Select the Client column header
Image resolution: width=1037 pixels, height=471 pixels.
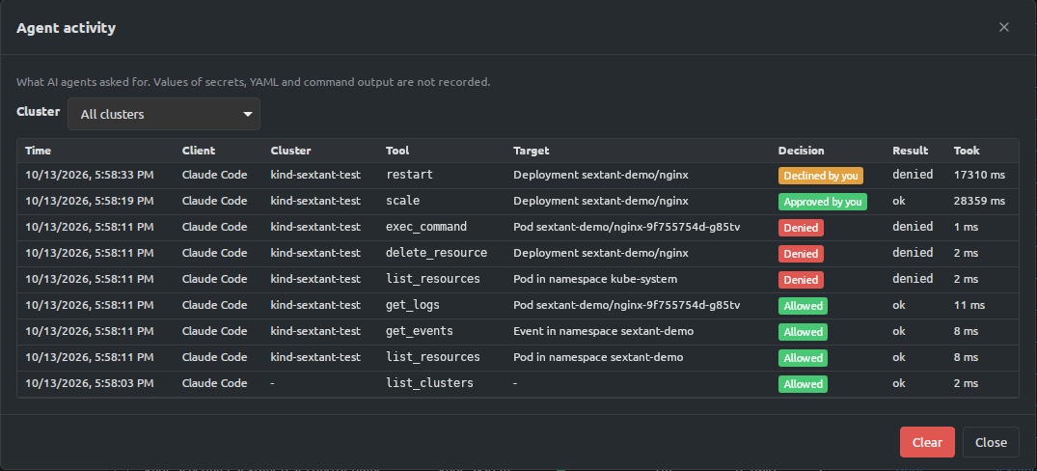click(x=199, y=151)
